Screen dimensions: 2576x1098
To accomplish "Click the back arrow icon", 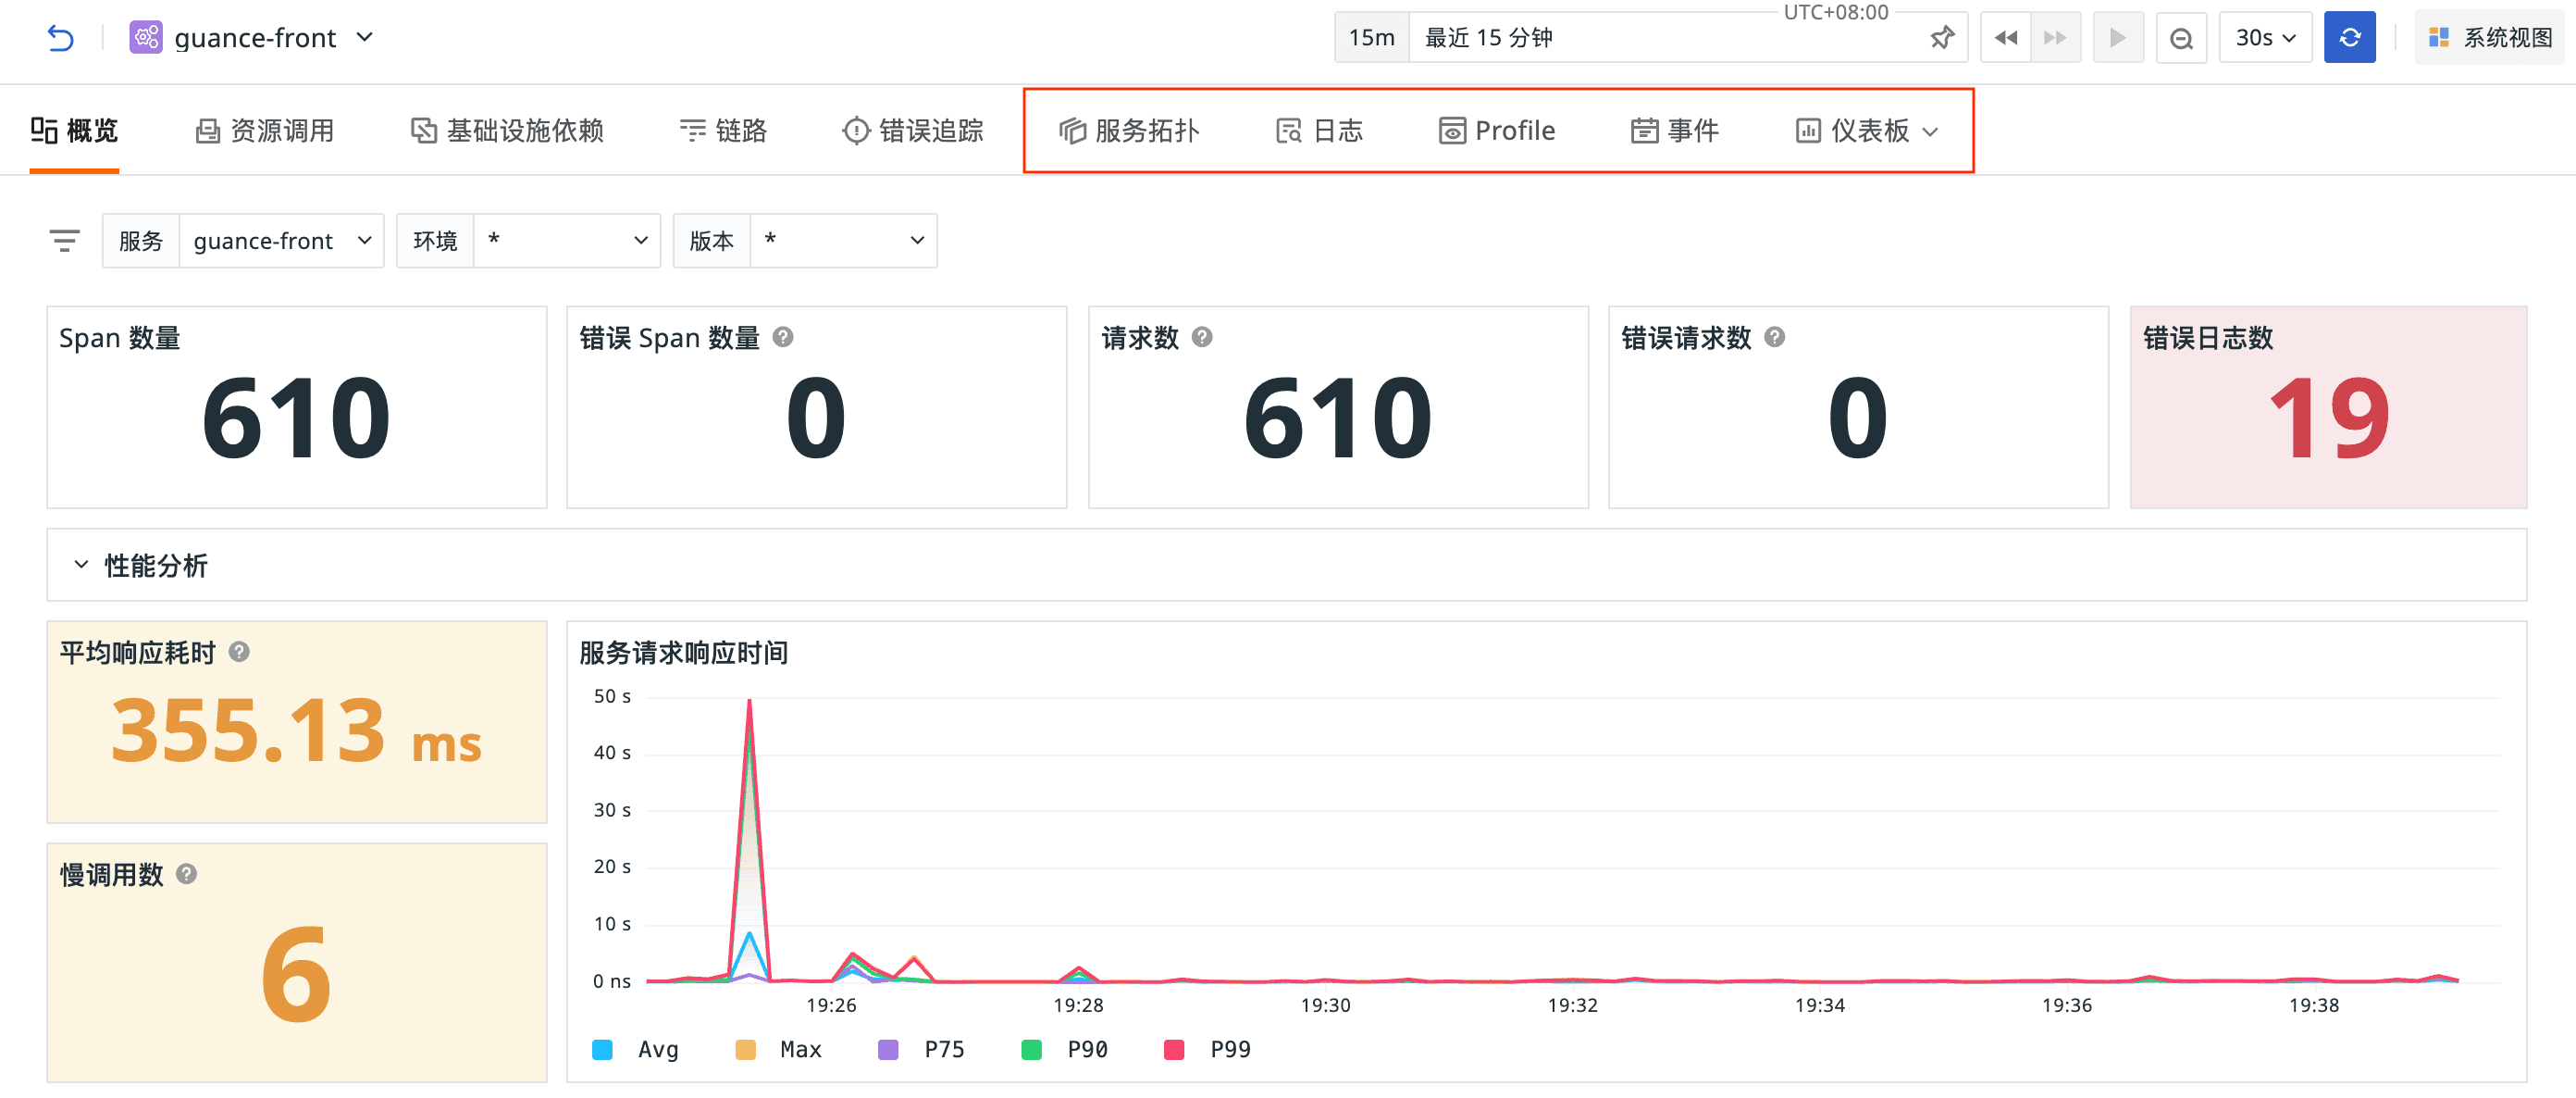I will pos(60,38).
